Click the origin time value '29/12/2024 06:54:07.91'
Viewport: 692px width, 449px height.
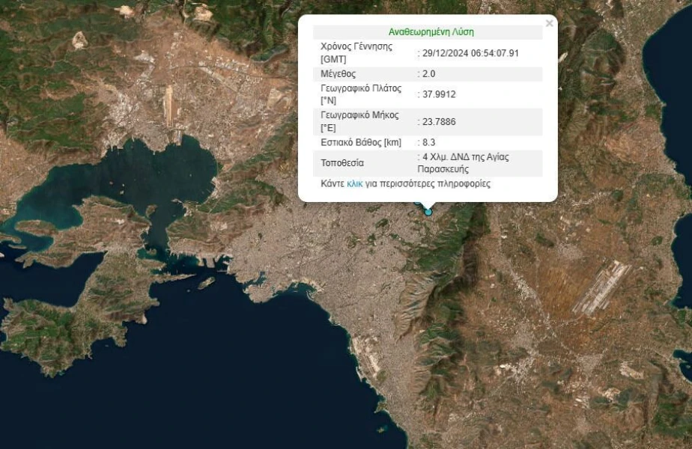470,53
